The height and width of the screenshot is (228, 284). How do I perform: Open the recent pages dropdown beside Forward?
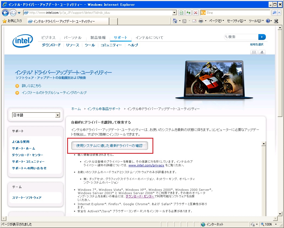(19, 13)
